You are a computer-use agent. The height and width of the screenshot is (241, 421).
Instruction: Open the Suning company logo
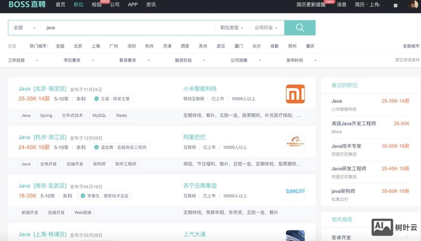(295, 191)
